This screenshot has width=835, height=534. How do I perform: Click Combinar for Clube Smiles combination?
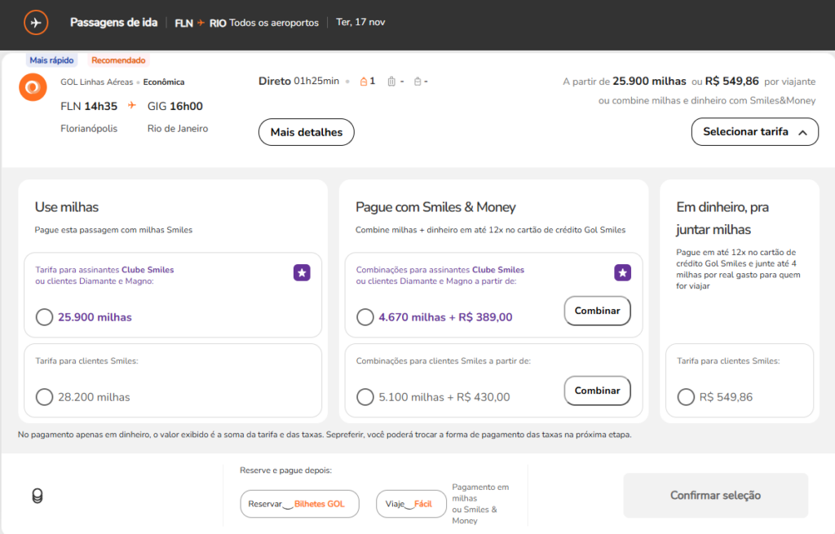(598, 311)
